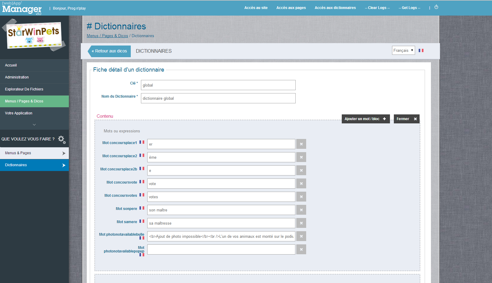Screen dimensions: 492x283
Task: Click Clear Logs in the top bar
Action: (377, 8)
